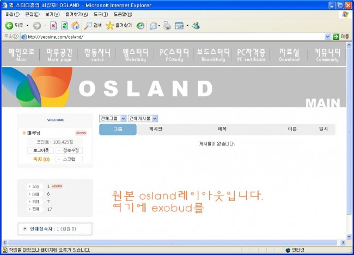Click the Mail envelope icon
Viewport: 354px width, 255px height.
pos(153,26)
